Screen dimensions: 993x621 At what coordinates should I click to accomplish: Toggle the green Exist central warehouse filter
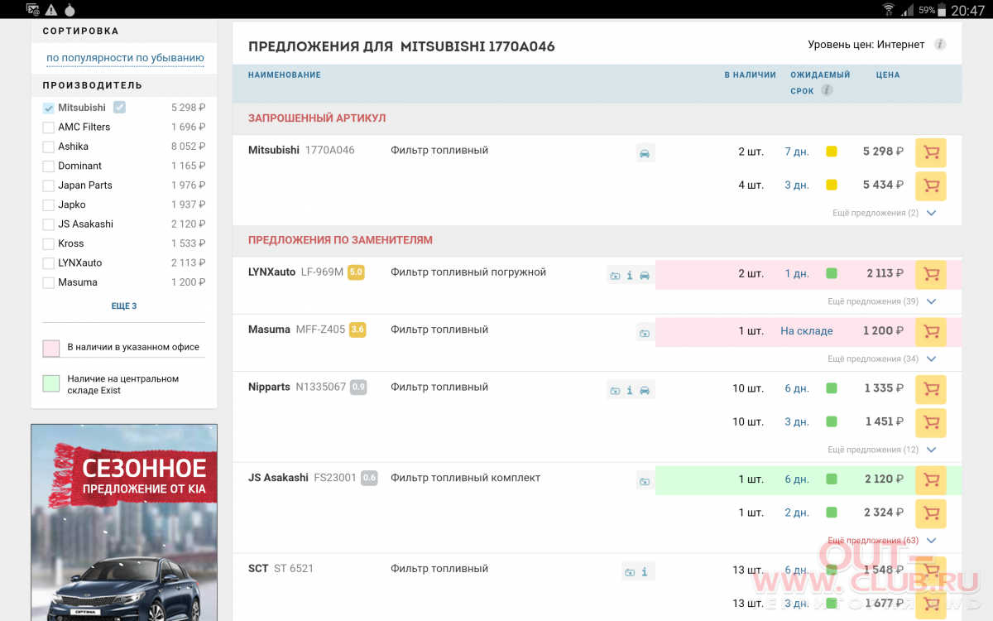pos(51,383)
